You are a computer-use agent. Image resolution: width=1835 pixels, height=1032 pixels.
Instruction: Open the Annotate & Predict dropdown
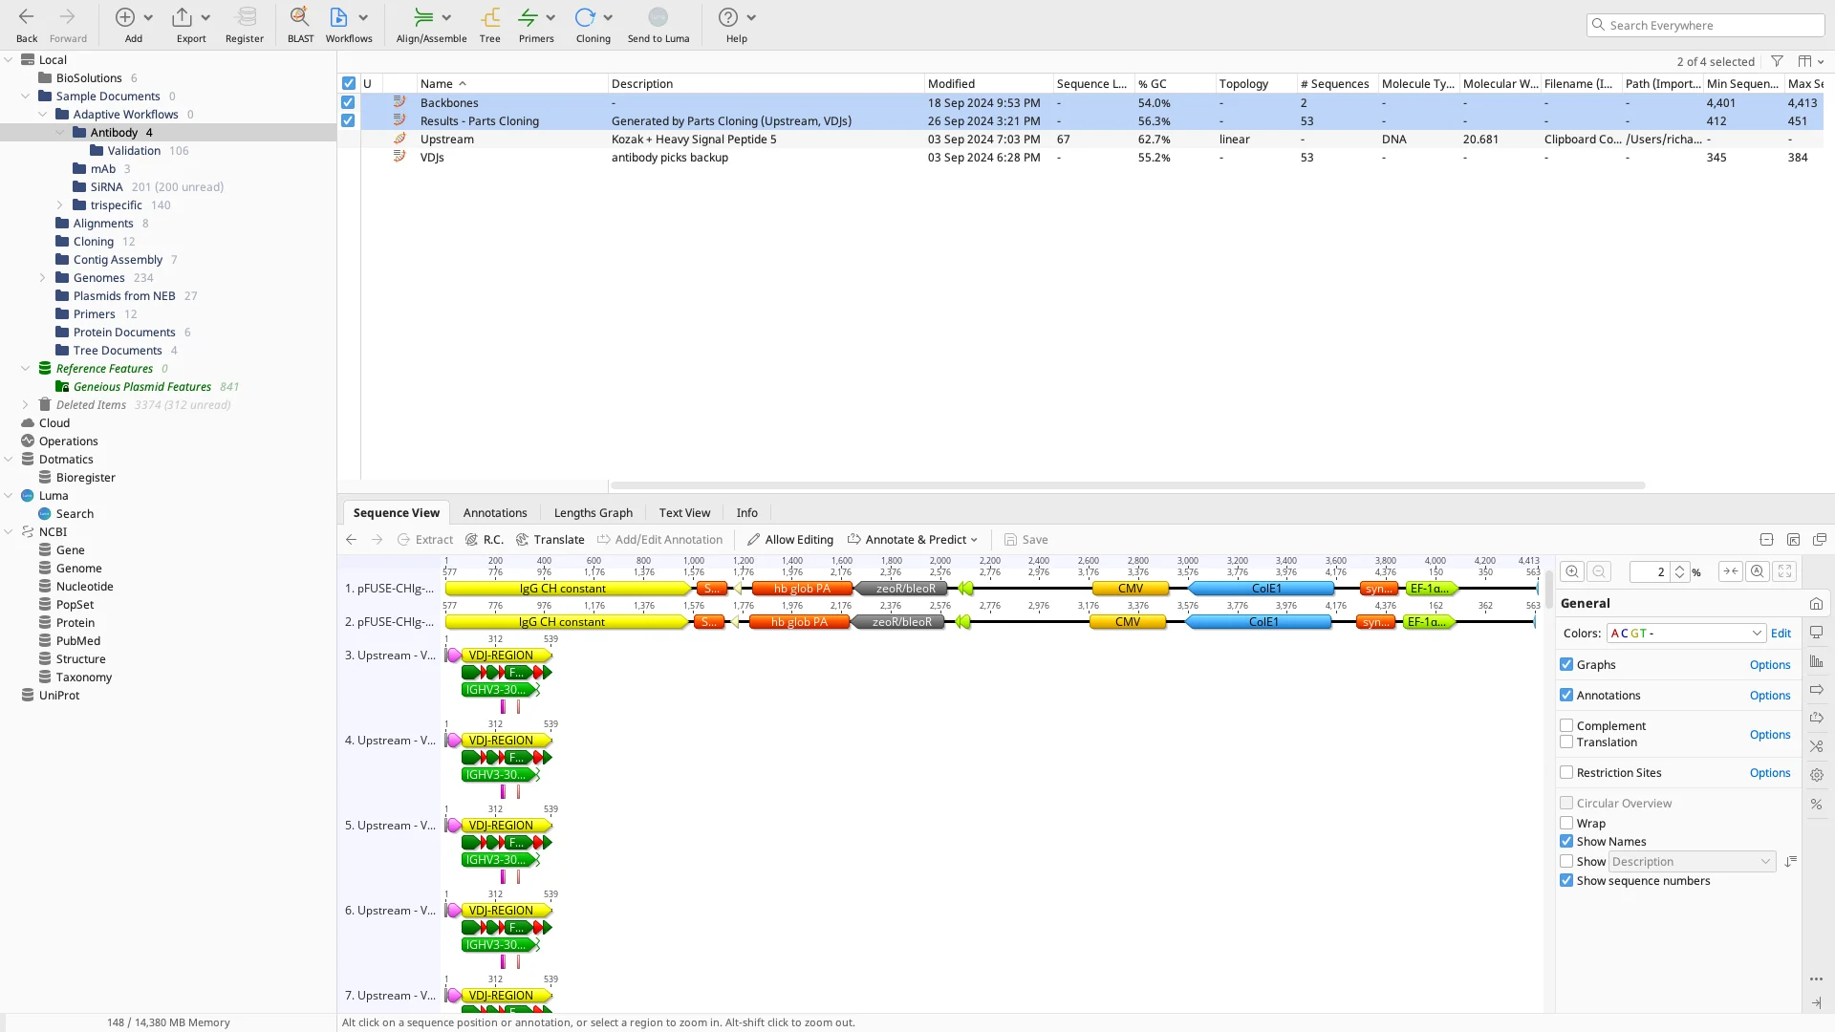click(913, 539)
